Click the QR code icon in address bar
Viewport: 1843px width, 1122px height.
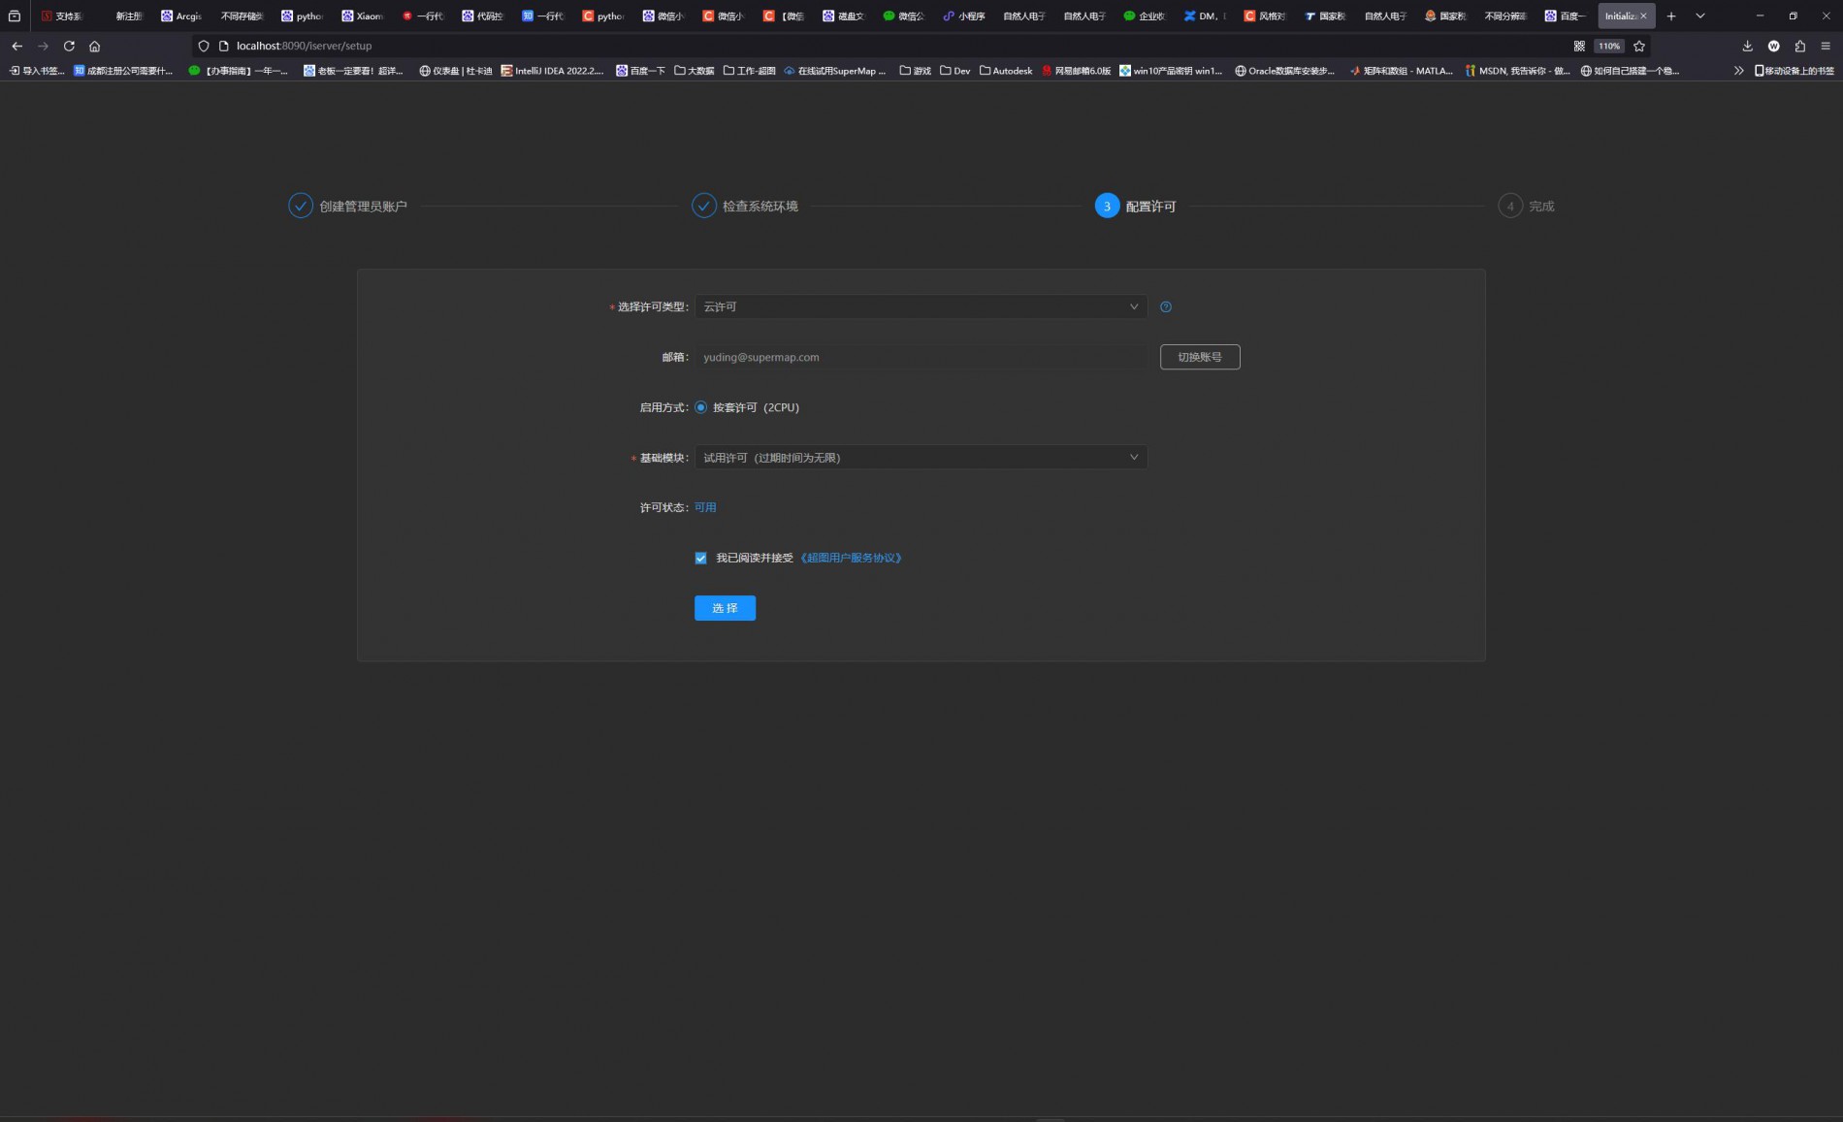(x=1579, y=46)
